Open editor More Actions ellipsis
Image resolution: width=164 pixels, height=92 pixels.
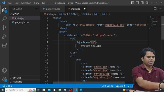click(160, 9)
